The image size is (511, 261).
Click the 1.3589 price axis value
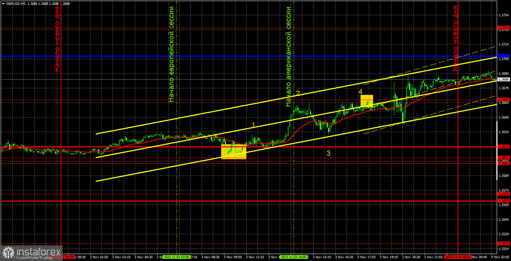[x=503, y=176]
